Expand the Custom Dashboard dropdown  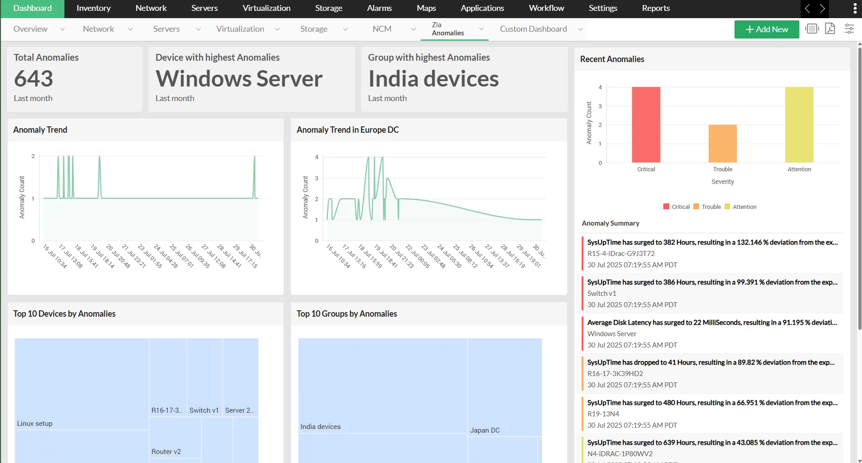pos(581,29)
